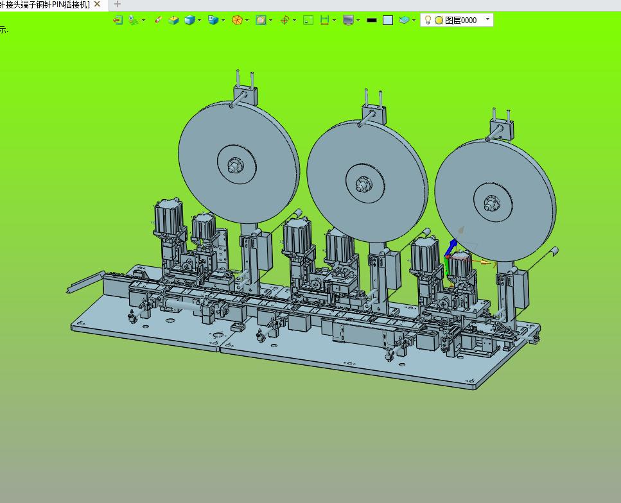
Task: Select the eraser-like clear tool icon
Action: tap(158, 21)
